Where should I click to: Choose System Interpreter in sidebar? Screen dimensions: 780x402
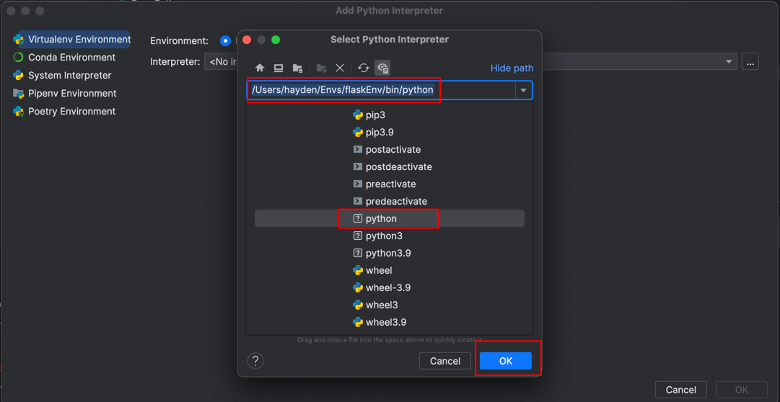pyautogui.click(x=69, y=76)
